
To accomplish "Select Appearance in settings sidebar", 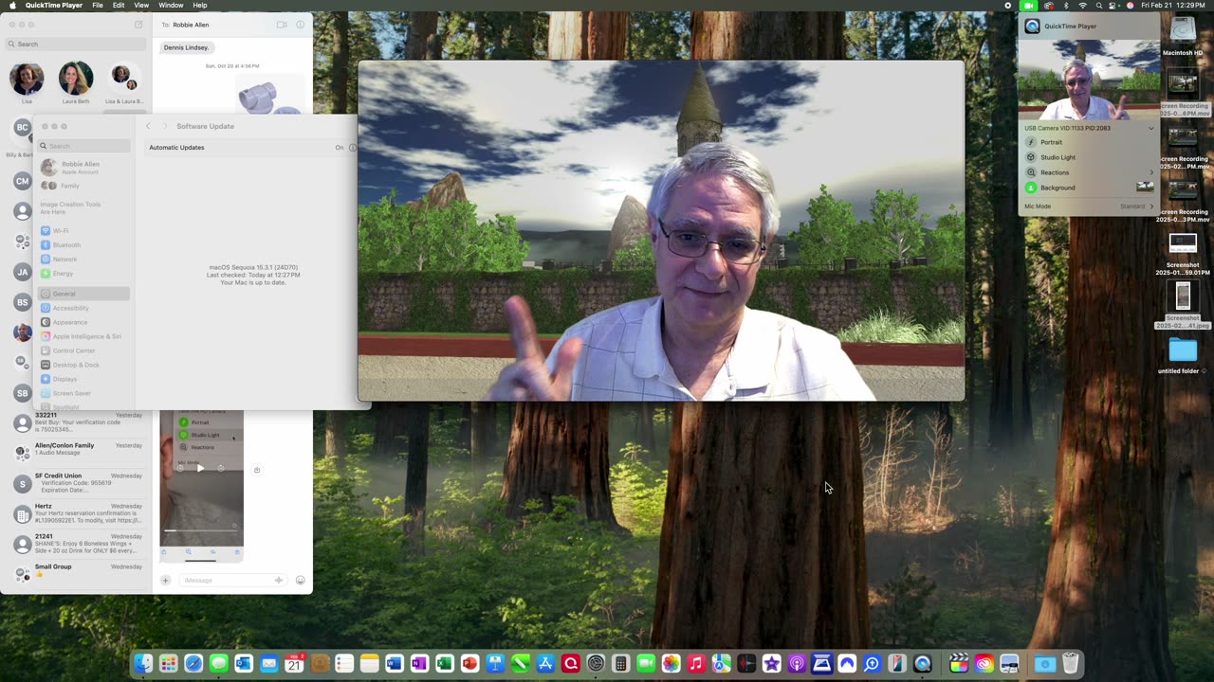I will pyautogui.click(x=84, y=322).
